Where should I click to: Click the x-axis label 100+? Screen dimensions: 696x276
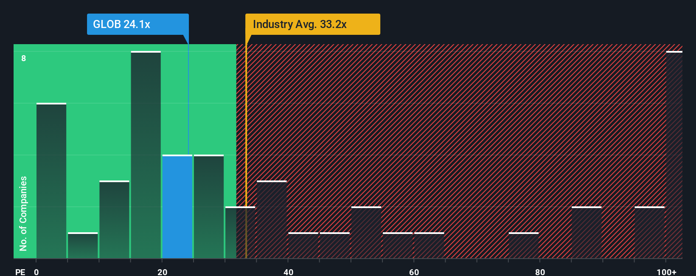tap(666, 272)
